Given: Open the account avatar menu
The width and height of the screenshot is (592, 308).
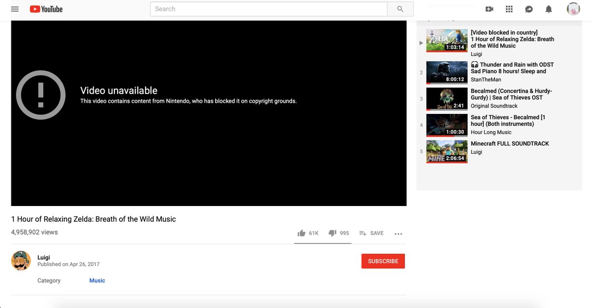Looking at the screenshot, I should (x=573, y=9).
